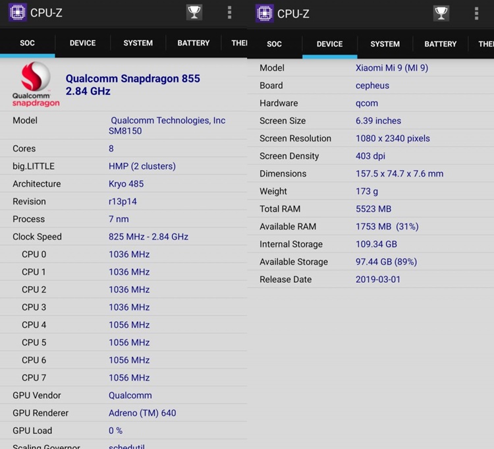Tap Process value '7 nm'
The image size is (494, 449).
(119, 219)
